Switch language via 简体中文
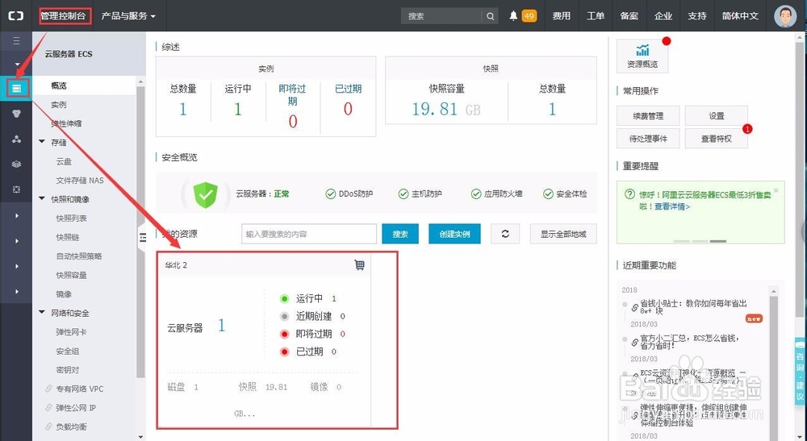Viewport: 807px width, 441px height. click(x=740, y=16)
